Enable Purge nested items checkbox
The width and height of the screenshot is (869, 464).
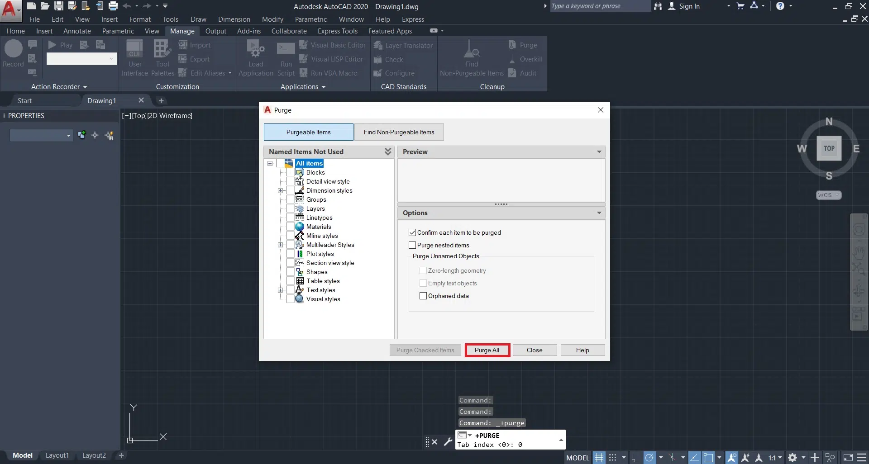(x=412, y=245)
